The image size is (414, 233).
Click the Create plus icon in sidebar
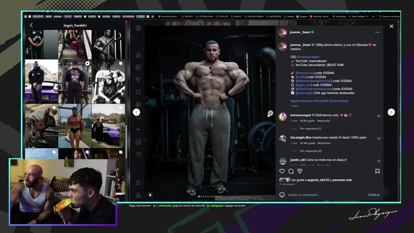[x=138, y=129]
